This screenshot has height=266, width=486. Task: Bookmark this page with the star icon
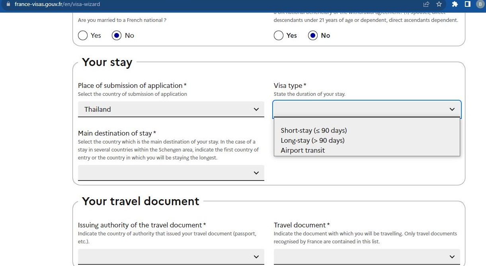coord(439,4)
